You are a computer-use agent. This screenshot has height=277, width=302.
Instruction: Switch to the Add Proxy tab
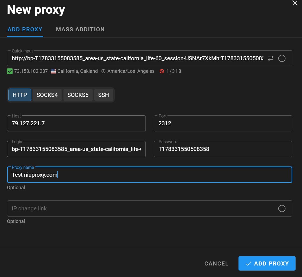(x=25, y=29)
